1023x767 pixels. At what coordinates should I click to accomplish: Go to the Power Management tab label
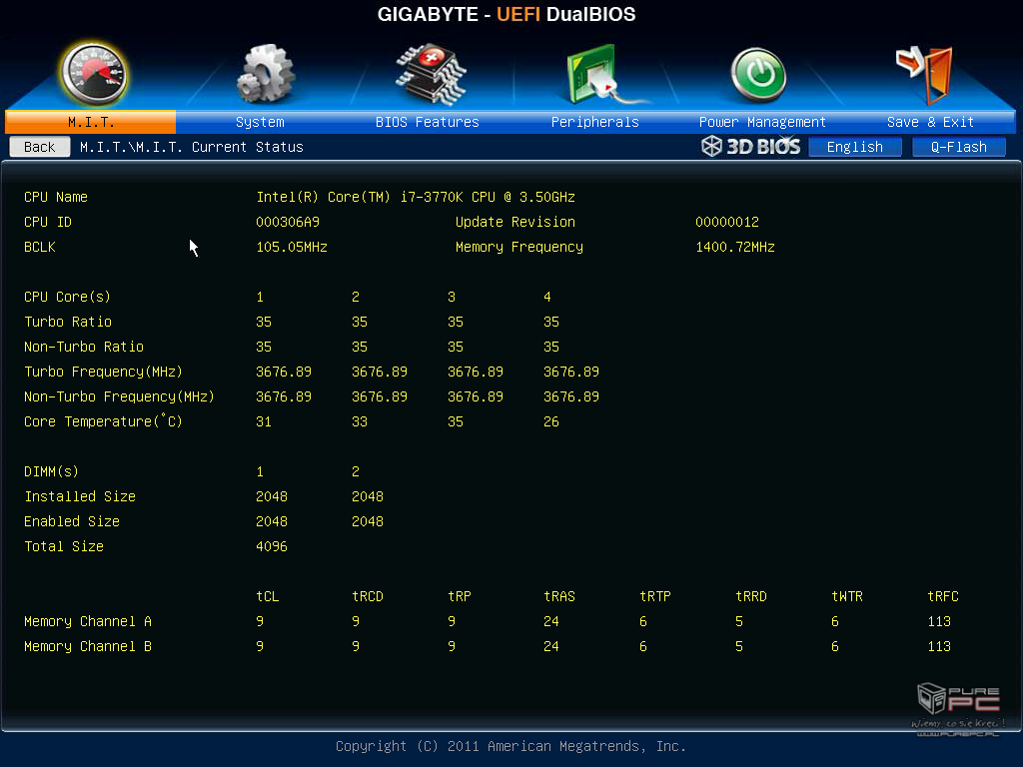point(762,122)
